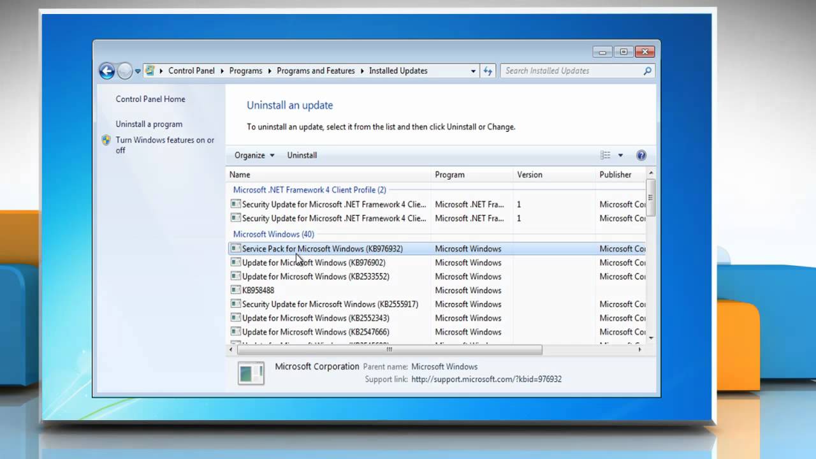The height and width of the screenshot is (459, 816).
Task: Click the Forward navigation arrow button
Action: [125, 71]
